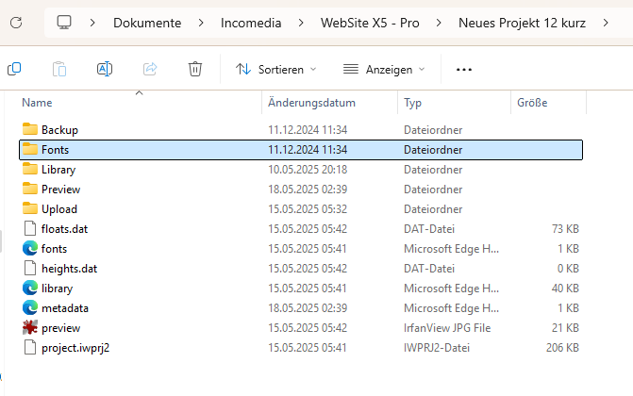Click the refresh icon
633x396 pixels.
16,23
